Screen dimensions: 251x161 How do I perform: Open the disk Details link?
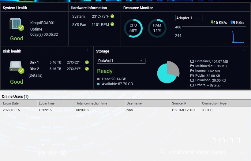pyautogui.click(x=36, y=75)
